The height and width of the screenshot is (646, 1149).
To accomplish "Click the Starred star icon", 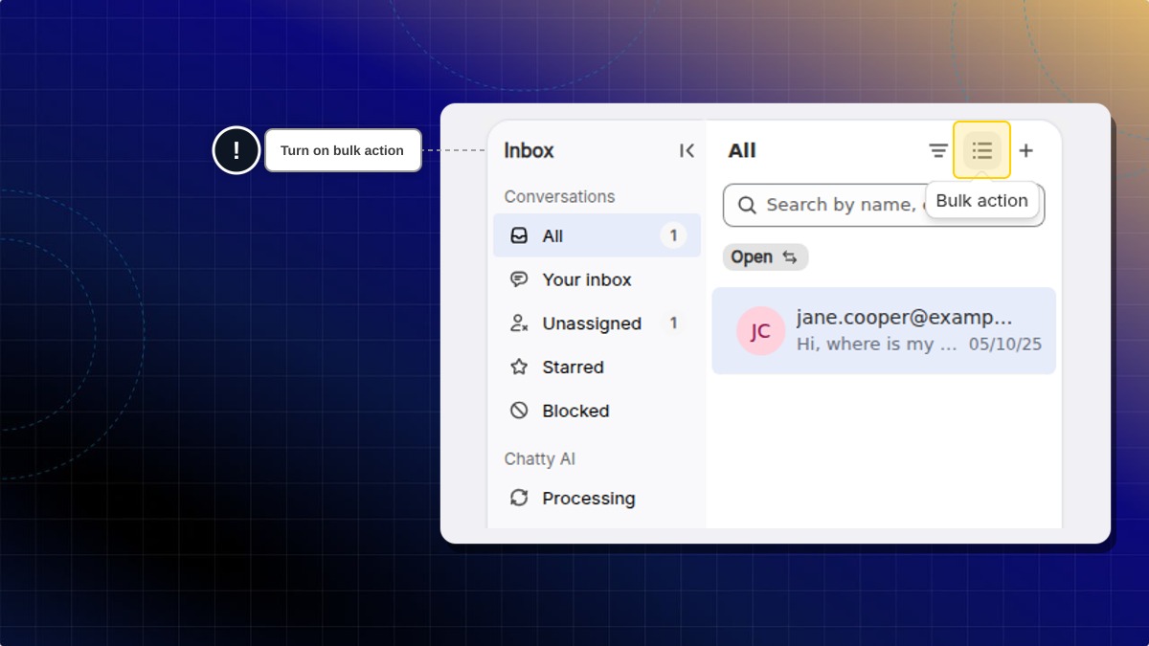I will (x=519, y=367).
